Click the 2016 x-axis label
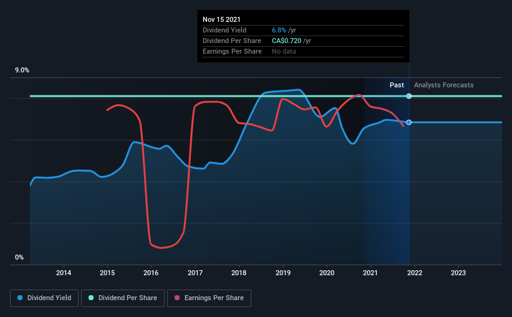Screen dimensions: 512x317 tap(151, 273)
